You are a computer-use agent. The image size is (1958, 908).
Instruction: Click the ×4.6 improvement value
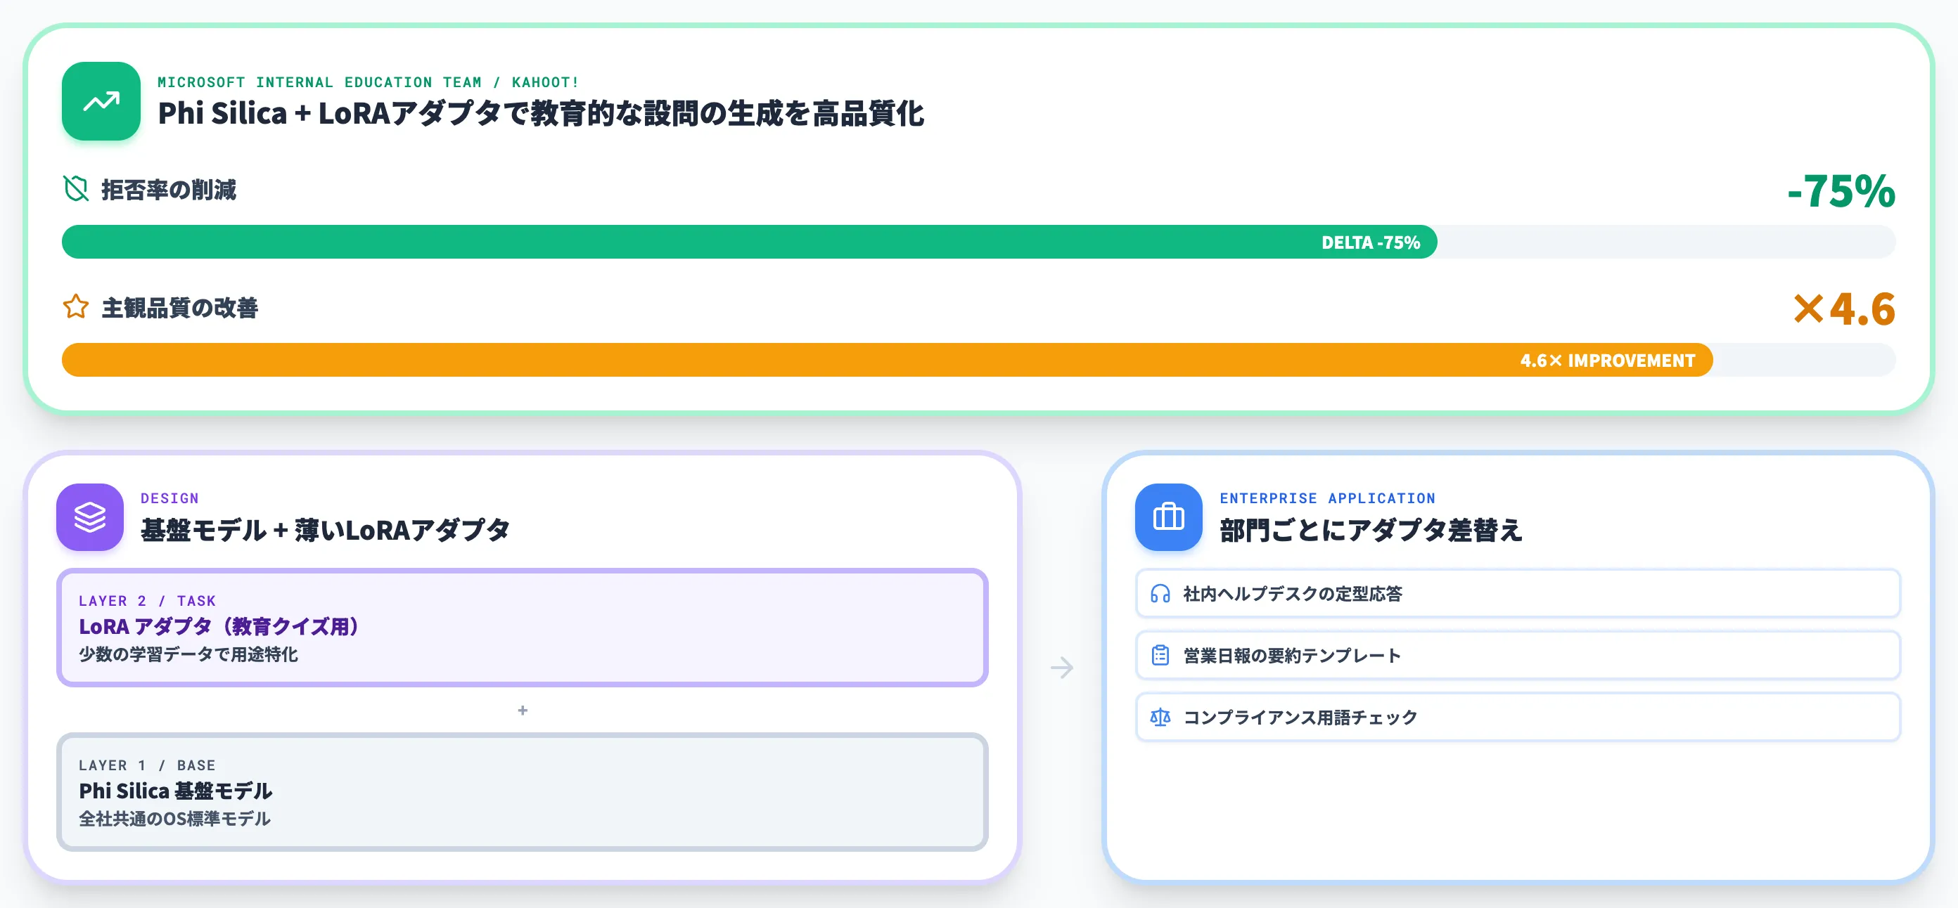(x=1845, y=309)
